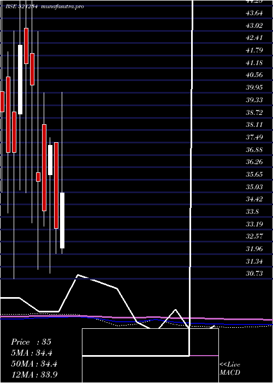Click the 41.79 price axis label

254,50
